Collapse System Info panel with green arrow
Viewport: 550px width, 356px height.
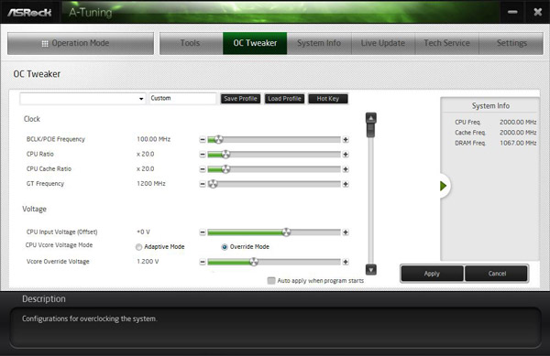click(444, 186)
